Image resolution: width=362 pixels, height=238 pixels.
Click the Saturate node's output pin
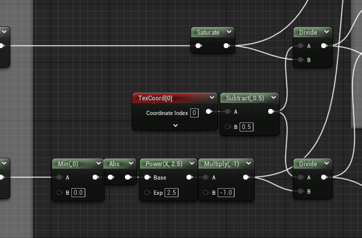tap(227, 46)
